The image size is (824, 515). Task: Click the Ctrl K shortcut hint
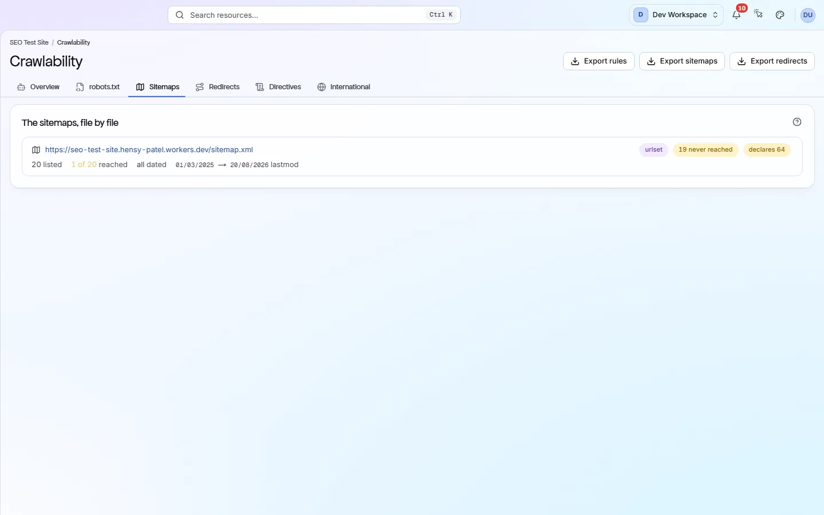[441, 15]
